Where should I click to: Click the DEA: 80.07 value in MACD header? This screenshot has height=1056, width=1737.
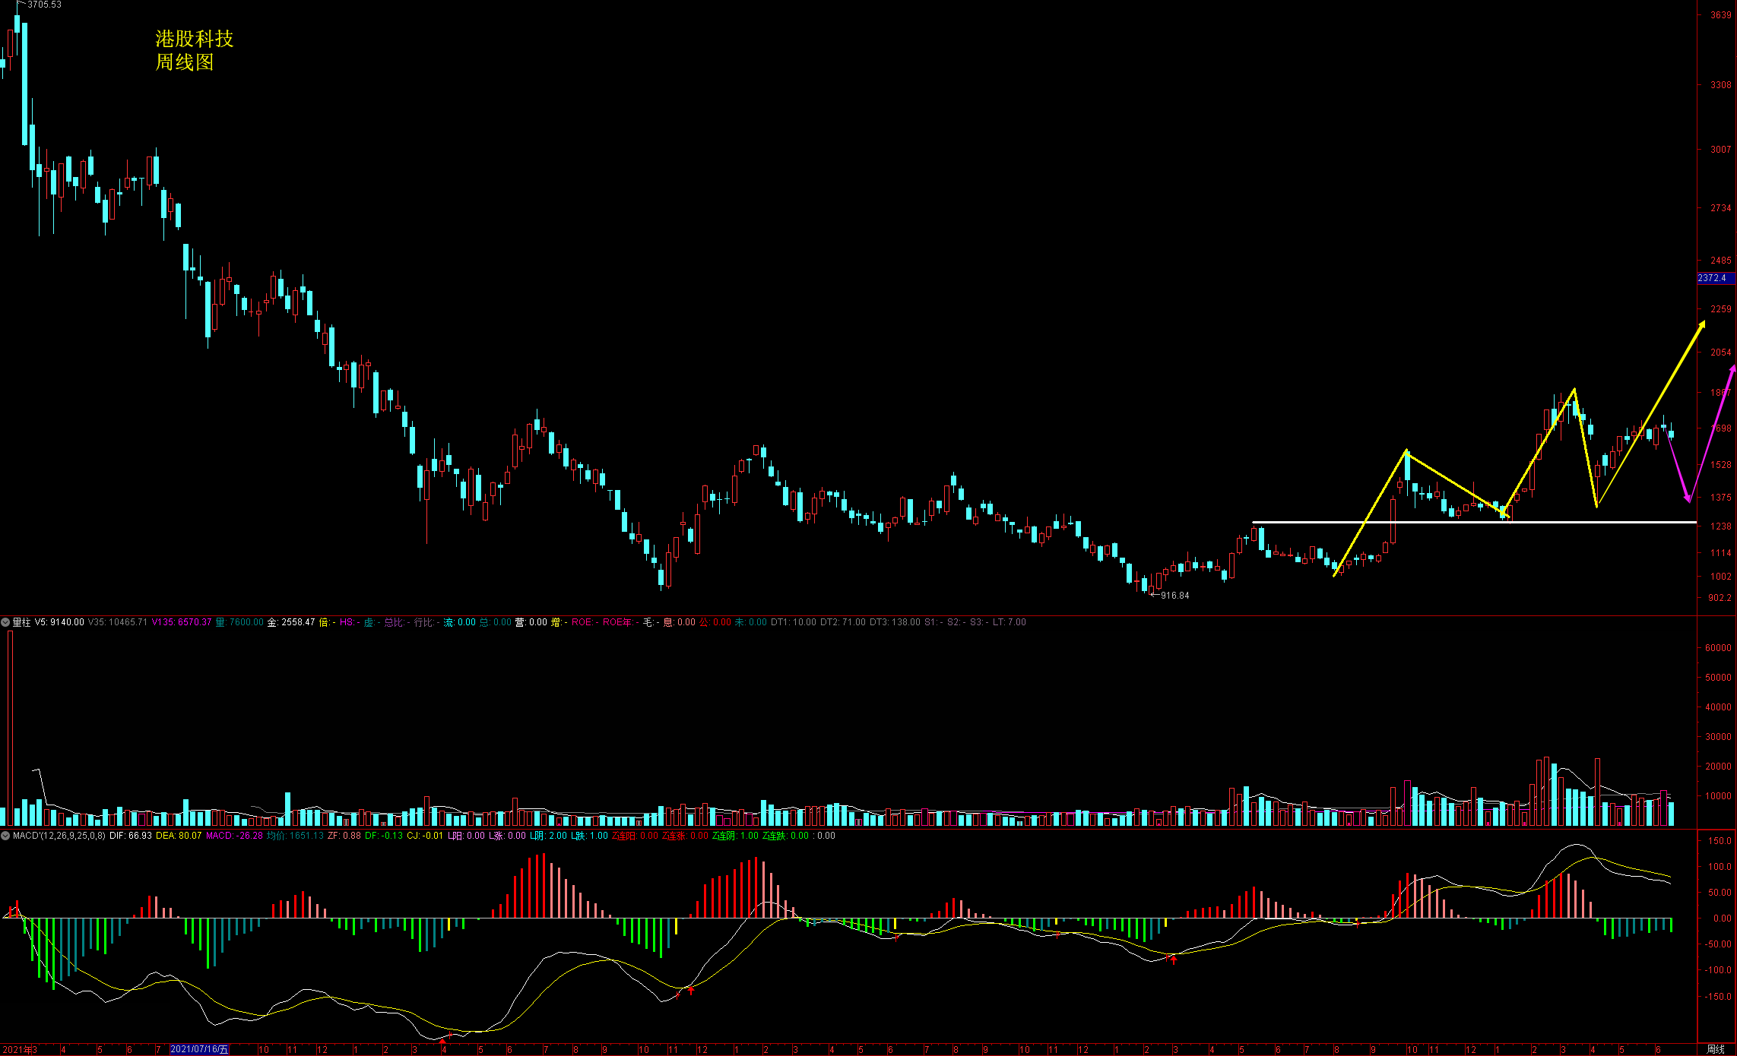179,836
